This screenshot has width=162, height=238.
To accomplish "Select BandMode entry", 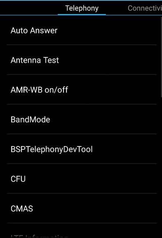I will [82, 119].
